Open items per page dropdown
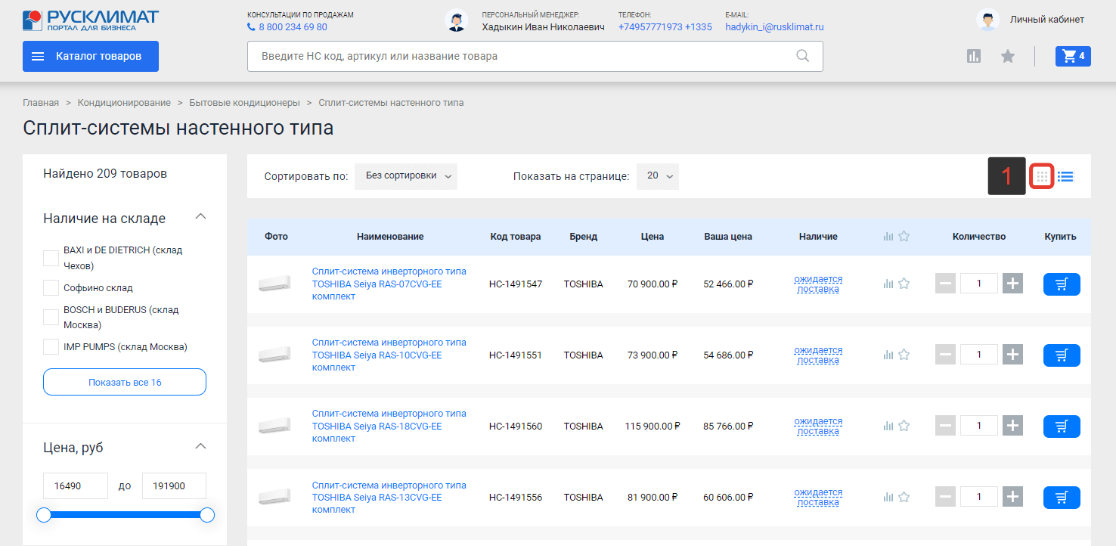The width and height of the screenshot is (1116, 546). pyautogui.click(x=658, y=176)
